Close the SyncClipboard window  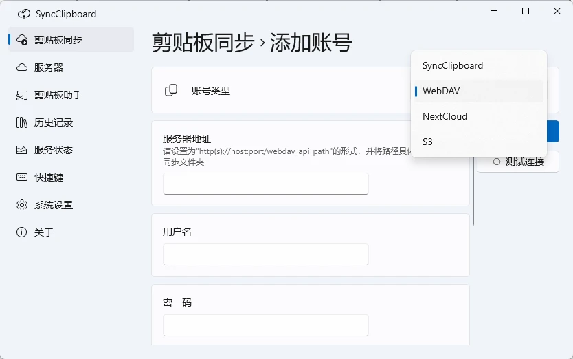tap(557, 11)
